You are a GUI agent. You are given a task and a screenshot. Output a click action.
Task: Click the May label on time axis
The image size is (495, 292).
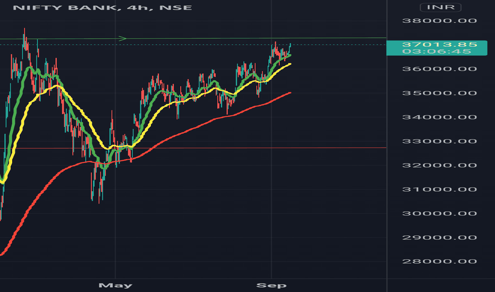pyautogui.click(x=116, y=286)
